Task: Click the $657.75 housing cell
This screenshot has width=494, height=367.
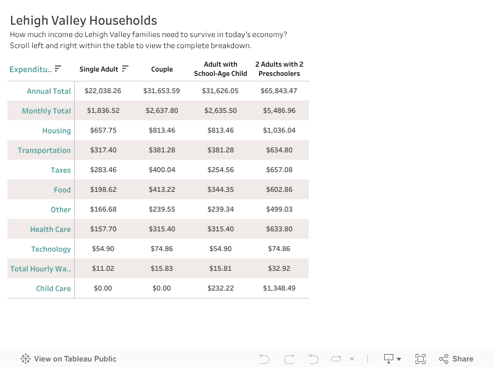Action: click(103, 130)
